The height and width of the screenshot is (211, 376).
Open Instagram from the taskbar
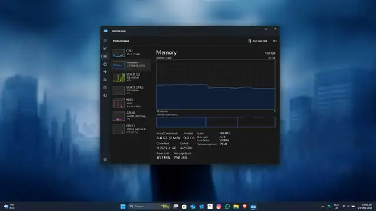tap(219, 206)
